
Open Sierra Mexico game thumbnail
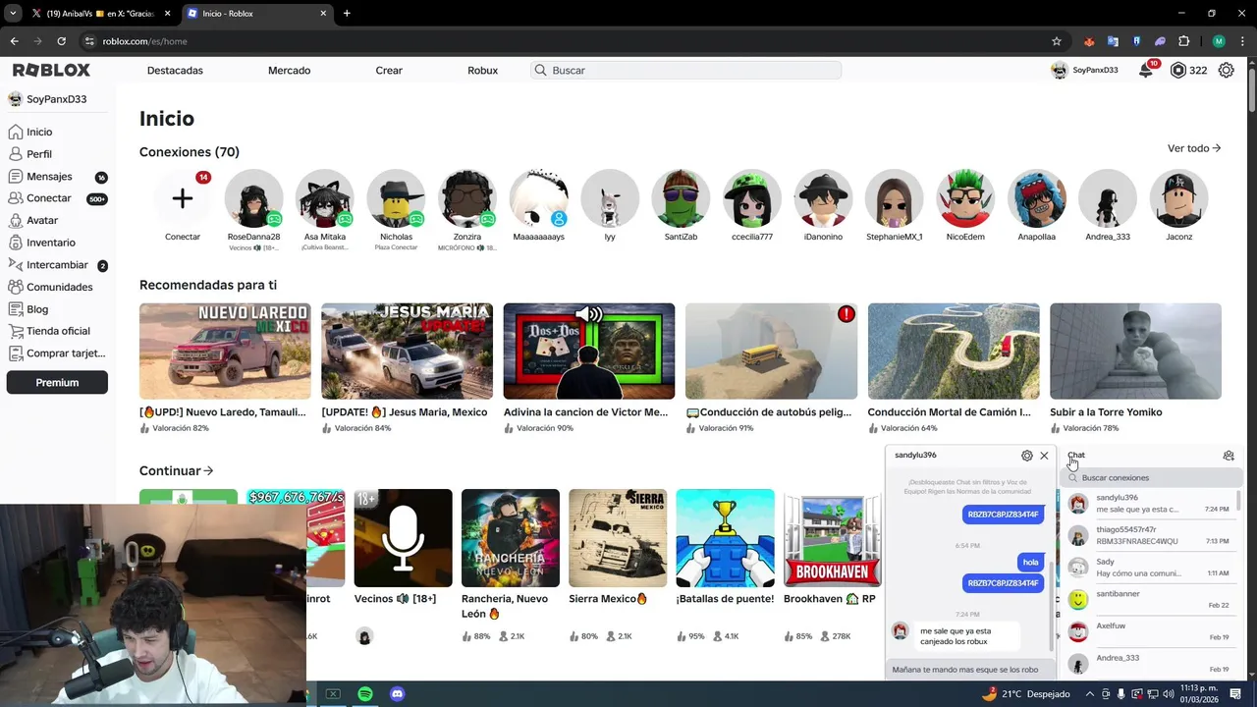coord(618,538)
